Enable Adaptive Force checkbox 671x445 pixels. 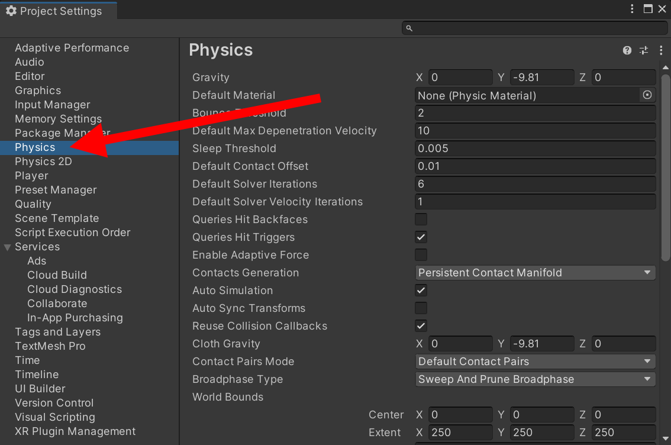pyautogui.click(x=421, y=255)
